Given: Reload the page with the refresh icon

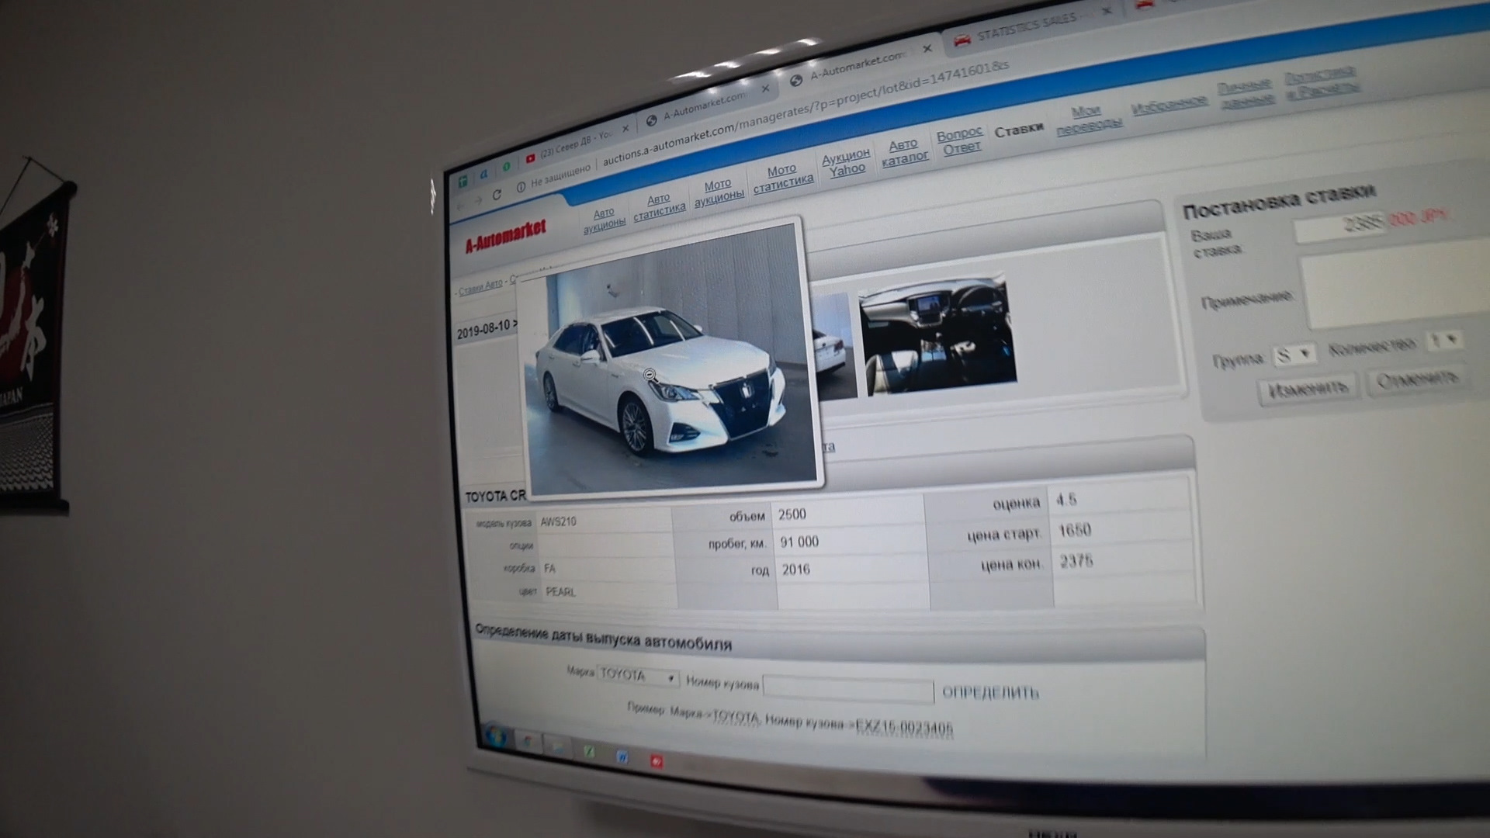Looking at the screenshot, I should click(497, 194).
